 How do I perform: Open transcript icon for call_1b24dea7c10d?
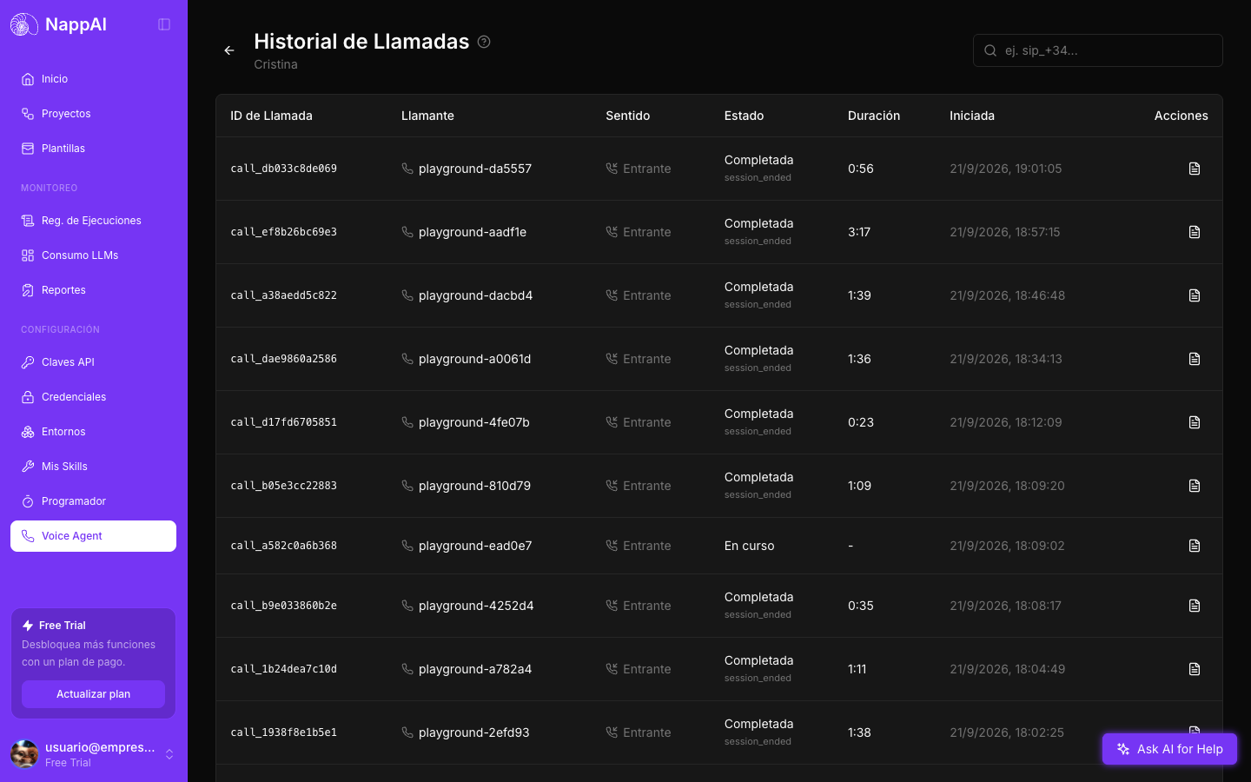[x=1195, y=669]
